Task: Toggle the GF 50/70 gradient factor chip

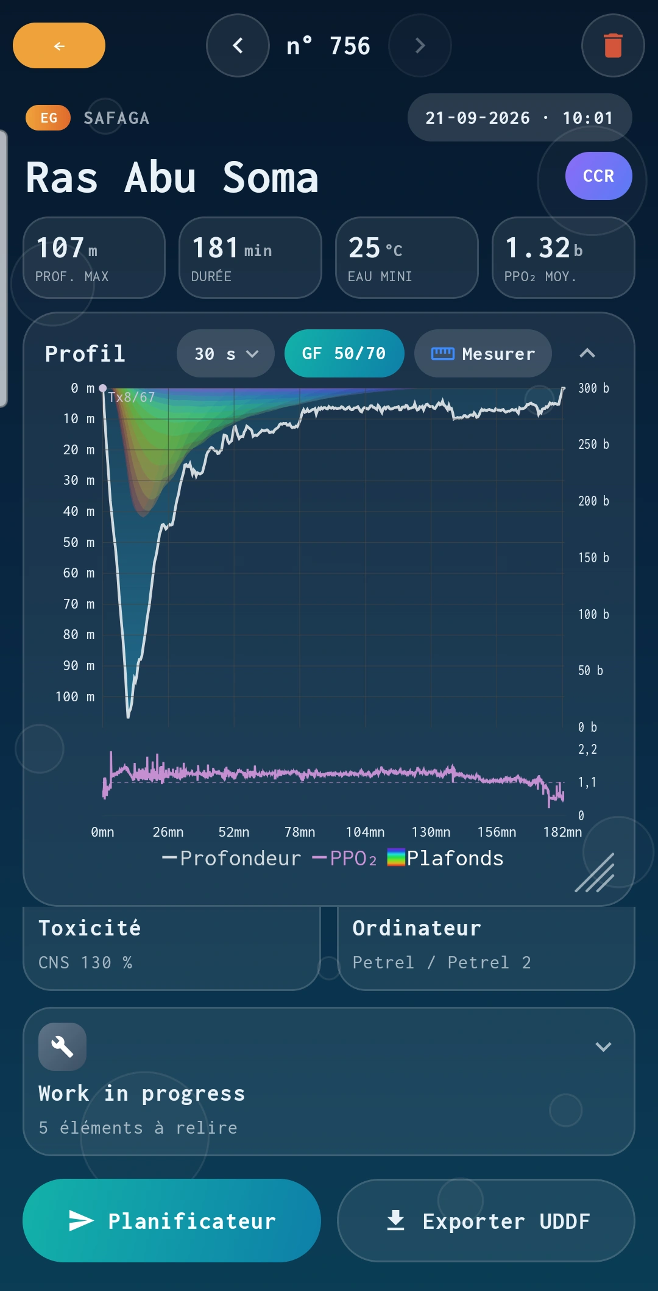Action: (344, 354)
